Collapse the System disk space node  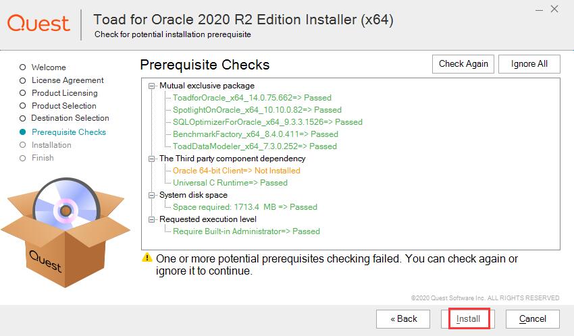pyautogui.click(x=151, y=195)
